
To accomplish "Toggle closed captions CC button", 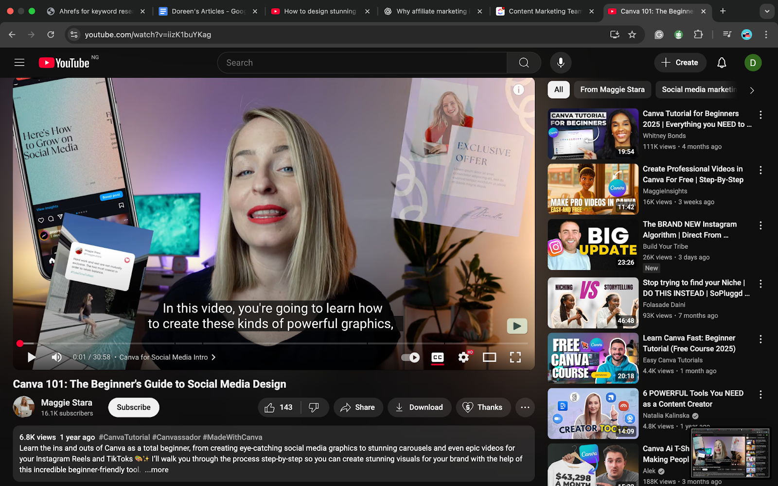I will (x=438, y=357).
